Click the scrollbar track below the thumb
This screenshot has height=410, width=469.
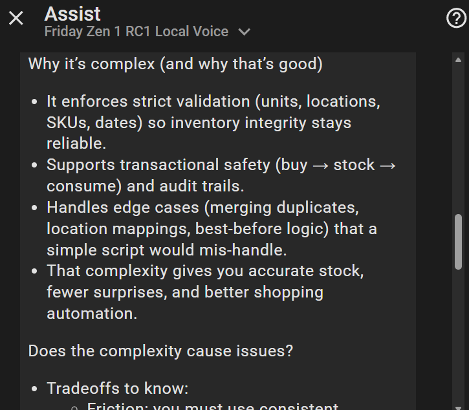click(x=458, y=336)
